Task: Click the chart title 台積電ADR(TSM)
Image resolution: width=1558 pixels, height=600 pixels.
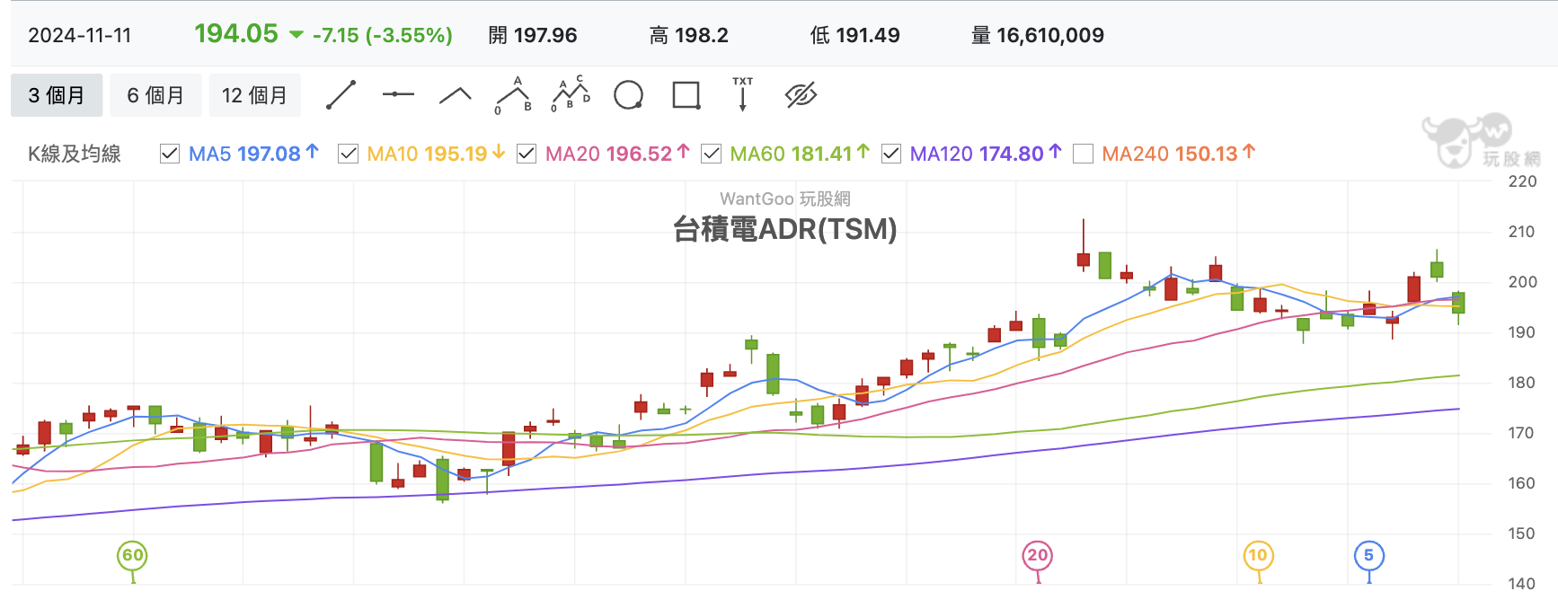Action: (x=785, y=229)
